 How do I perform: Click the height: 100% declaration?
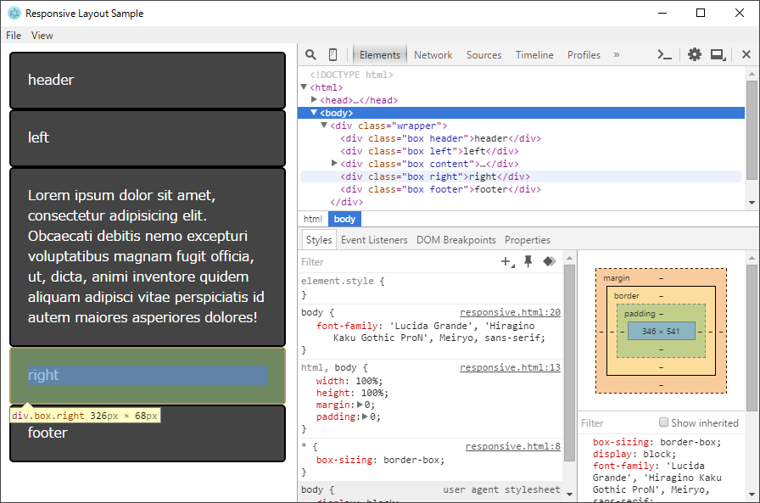[x=352, y=393]
